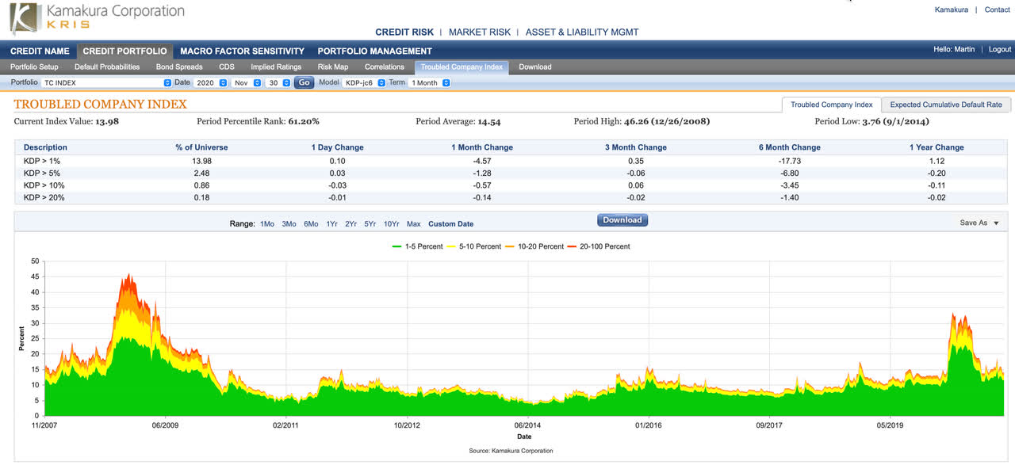
Task: Switch to the Risk Map tab
Action: [x=333, y=67]
